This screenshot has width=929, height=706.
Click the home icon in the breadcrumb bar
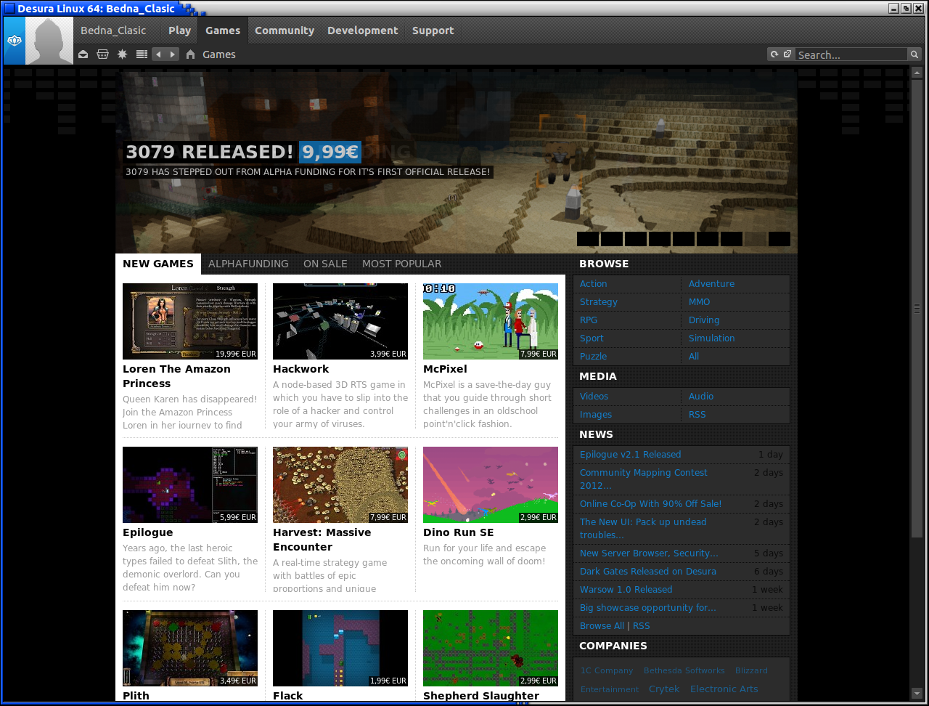tap(190, 54)
